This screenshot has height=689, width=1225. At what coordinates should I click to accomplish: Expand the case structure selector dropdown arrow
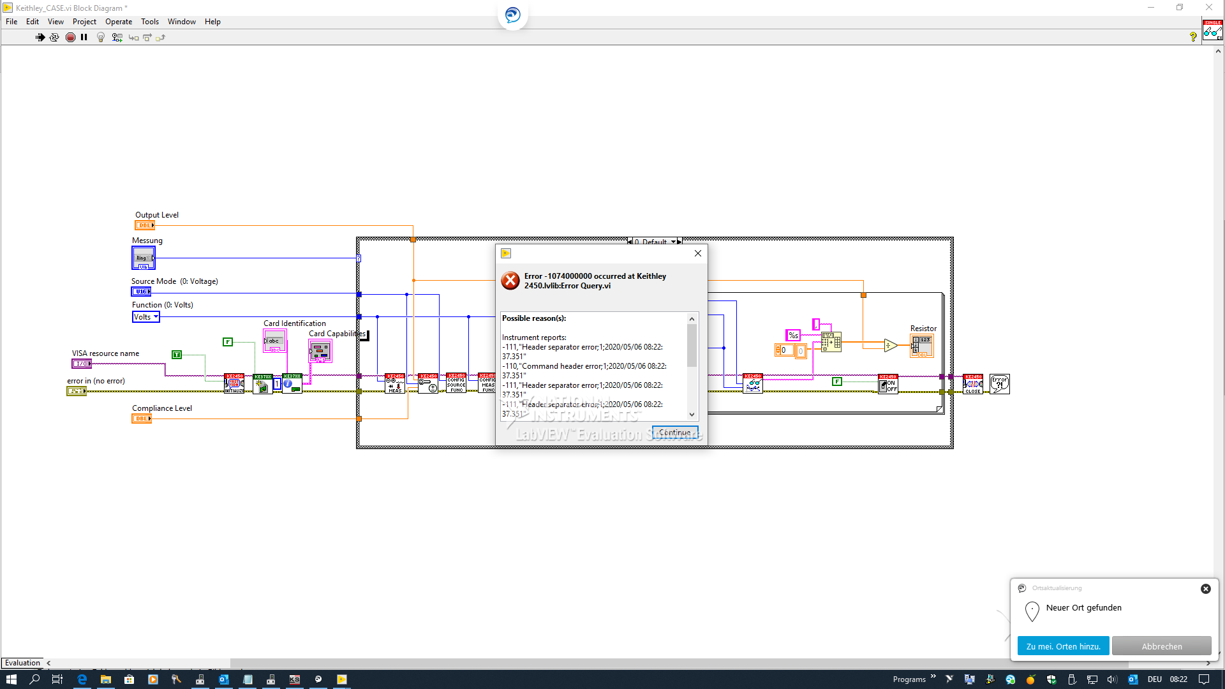[672, 242]
